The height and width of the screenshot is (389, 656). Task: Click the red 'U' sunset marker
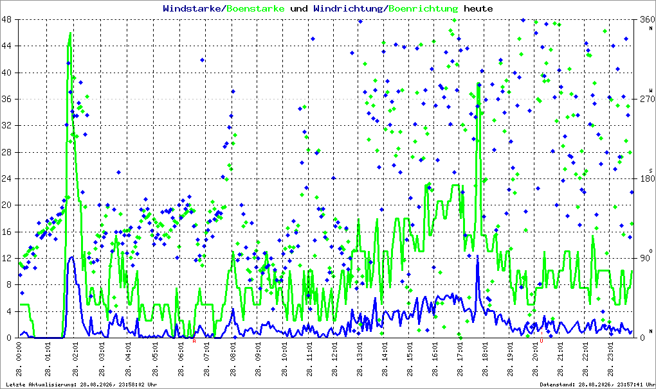tap(542, 341)
